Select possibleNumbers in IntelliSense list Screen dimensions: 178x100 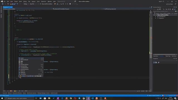31,69
